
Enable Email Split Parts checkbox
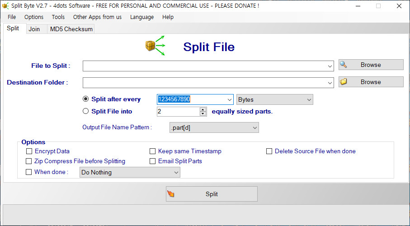(x=152, y=161)
